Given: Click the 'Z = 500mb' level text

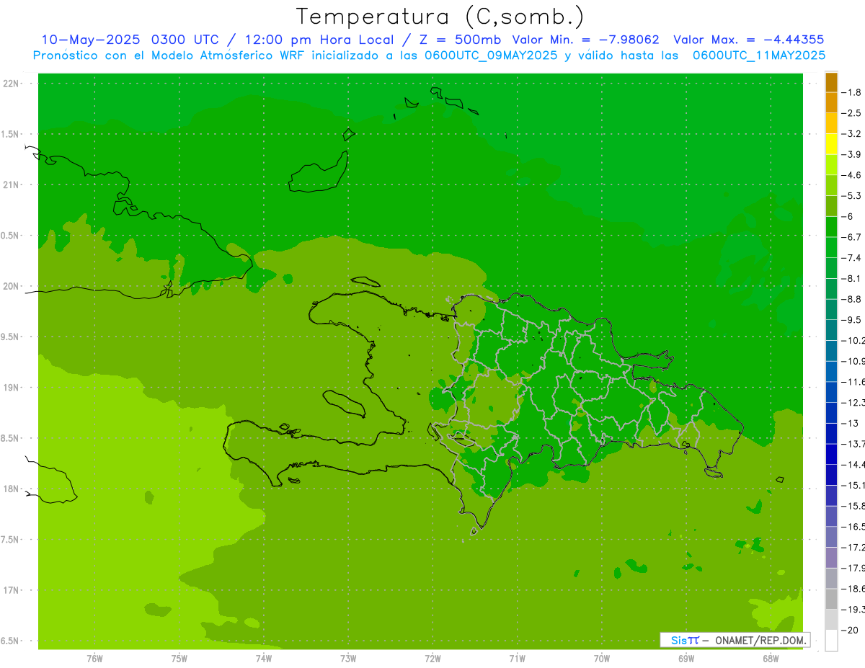Looking at the screenshot, I should [460, 40].
